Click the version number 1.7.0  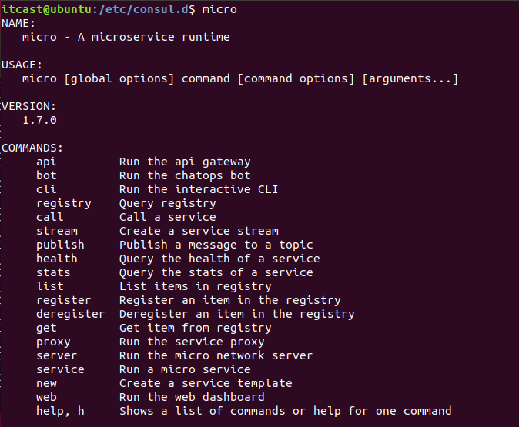click(x=39, y=120)
